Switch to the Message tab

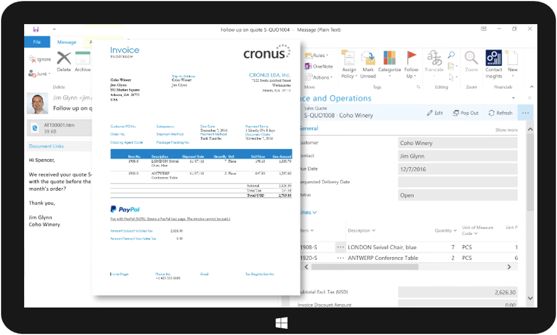(x=66, y=42)
